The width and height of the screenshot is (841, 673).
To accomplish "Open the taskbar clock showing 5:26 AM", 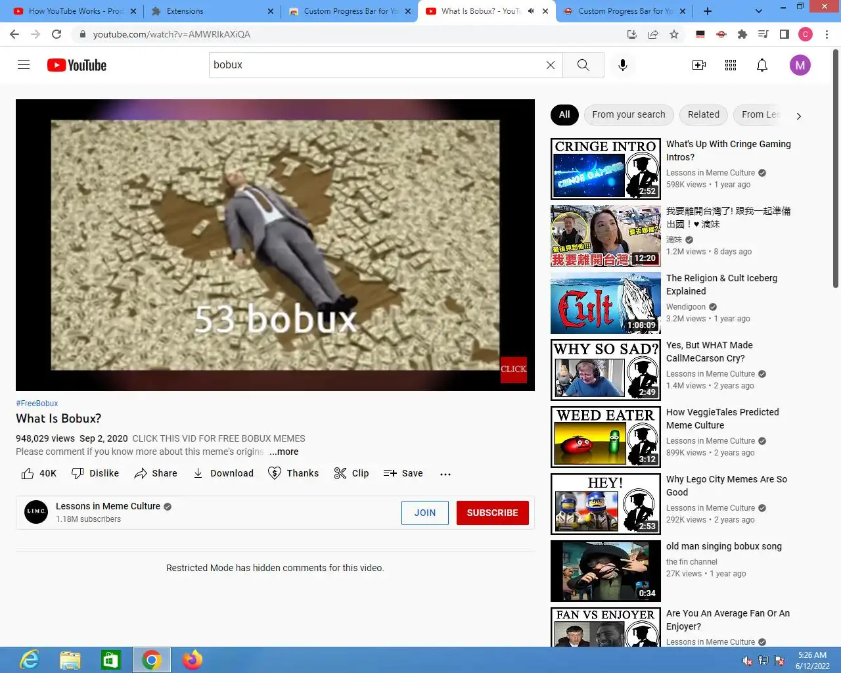I will (812, 661).
